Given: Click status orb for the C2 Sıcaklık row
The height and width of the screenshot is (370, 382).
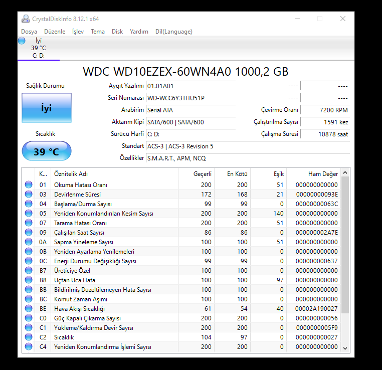Looking at the screenshot, I should pyautogui.click(x=29, y=337).
